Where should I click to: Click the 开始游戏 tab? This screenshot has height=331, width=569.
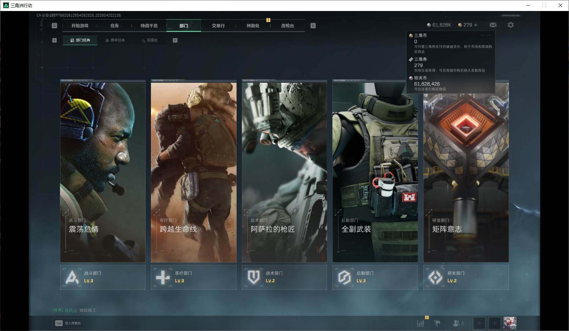(80, 26)
